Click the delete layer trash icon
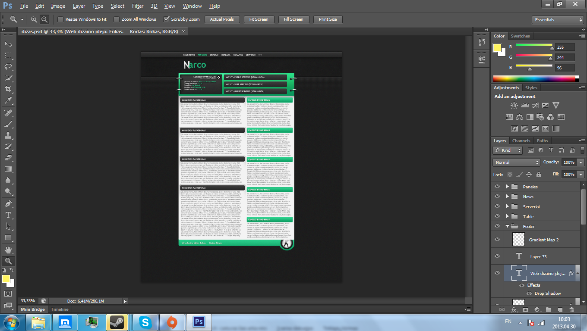Image resolution: width=587 pixels, height=331 pixels. coord(572,309)
